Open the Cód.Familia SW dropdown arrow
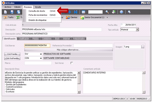 (41, 54)
